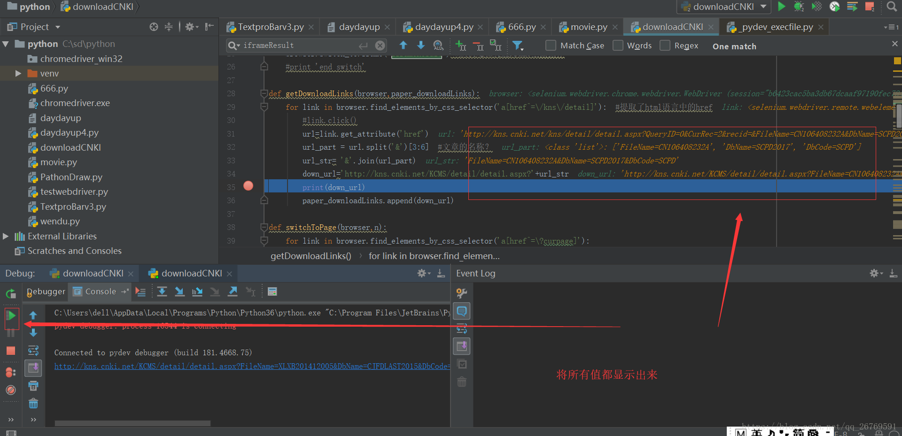Open the Project view dropdown
The width and height of the screenshot is (902, 436).
point(58,27)
